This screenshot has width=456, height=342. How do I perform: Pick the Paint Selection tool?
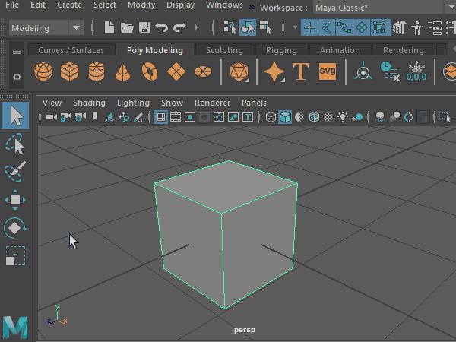click(15, 173)
